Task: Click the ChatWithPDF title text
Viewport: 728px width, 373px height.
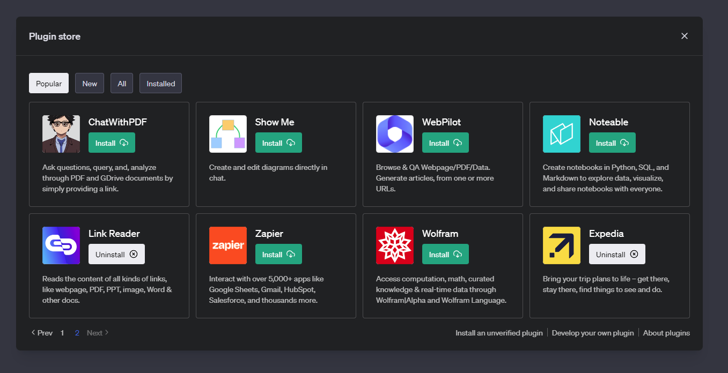Action: tap(117, 122)
